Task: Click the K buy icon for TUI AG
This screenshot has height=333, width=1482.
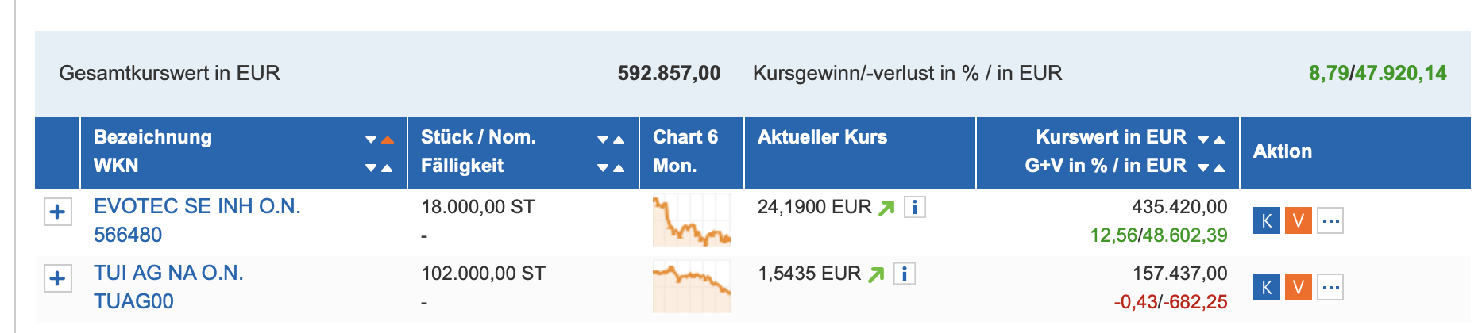Action: coord(1266,287)
